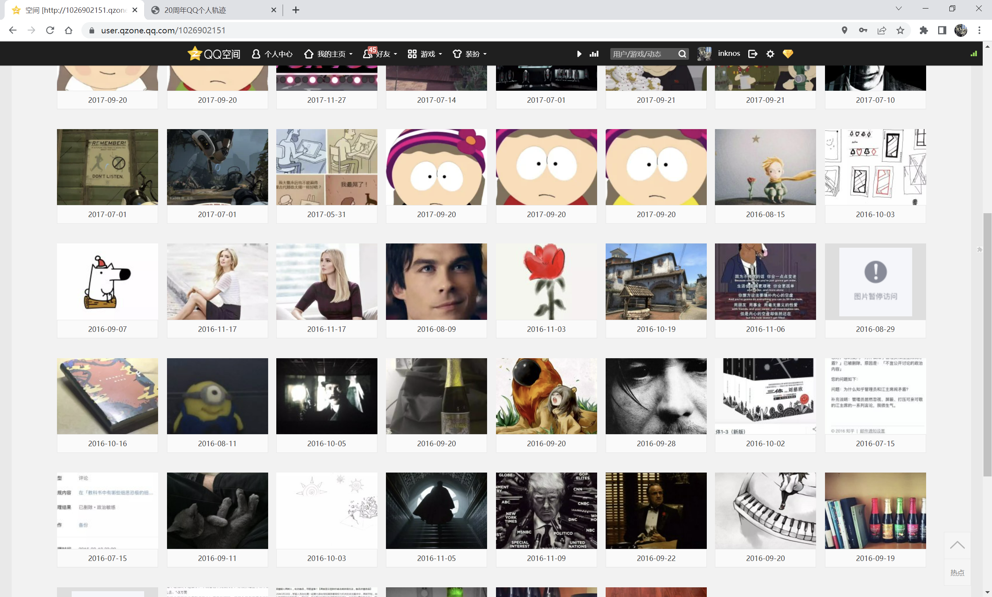
Task: Click the 2016-08-09 date label
Action: (436, 329)
